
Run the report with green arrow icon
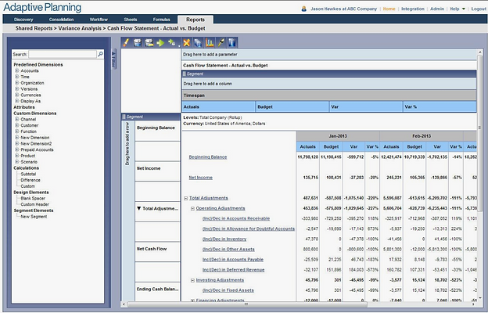pyautogui.click(x=160, y=43)
